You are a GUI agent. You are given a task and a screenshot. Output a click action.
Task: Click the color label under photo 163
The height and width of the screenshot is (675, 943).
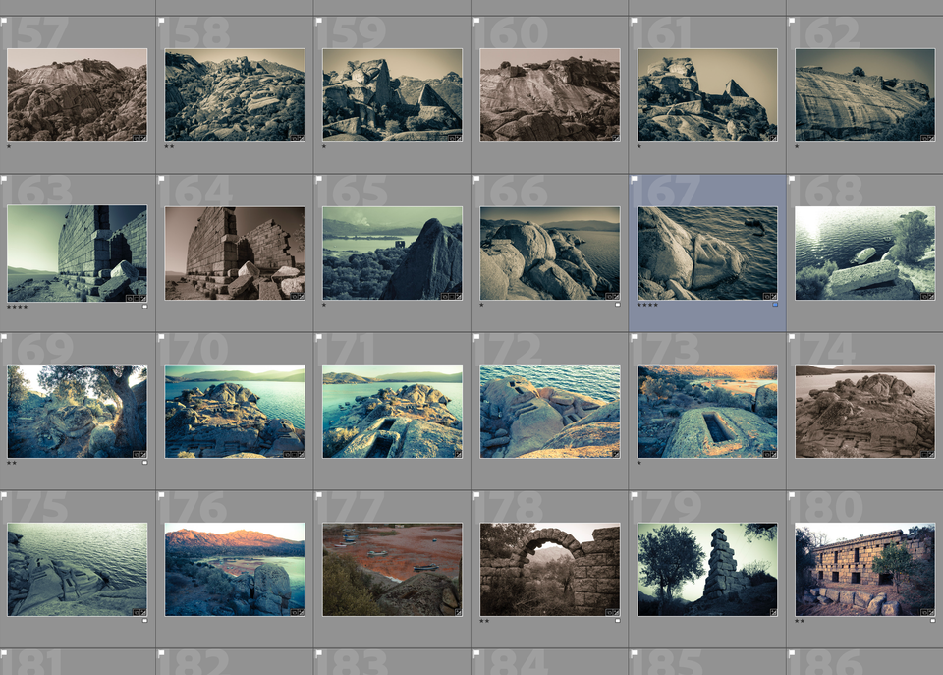coord(145,306)
